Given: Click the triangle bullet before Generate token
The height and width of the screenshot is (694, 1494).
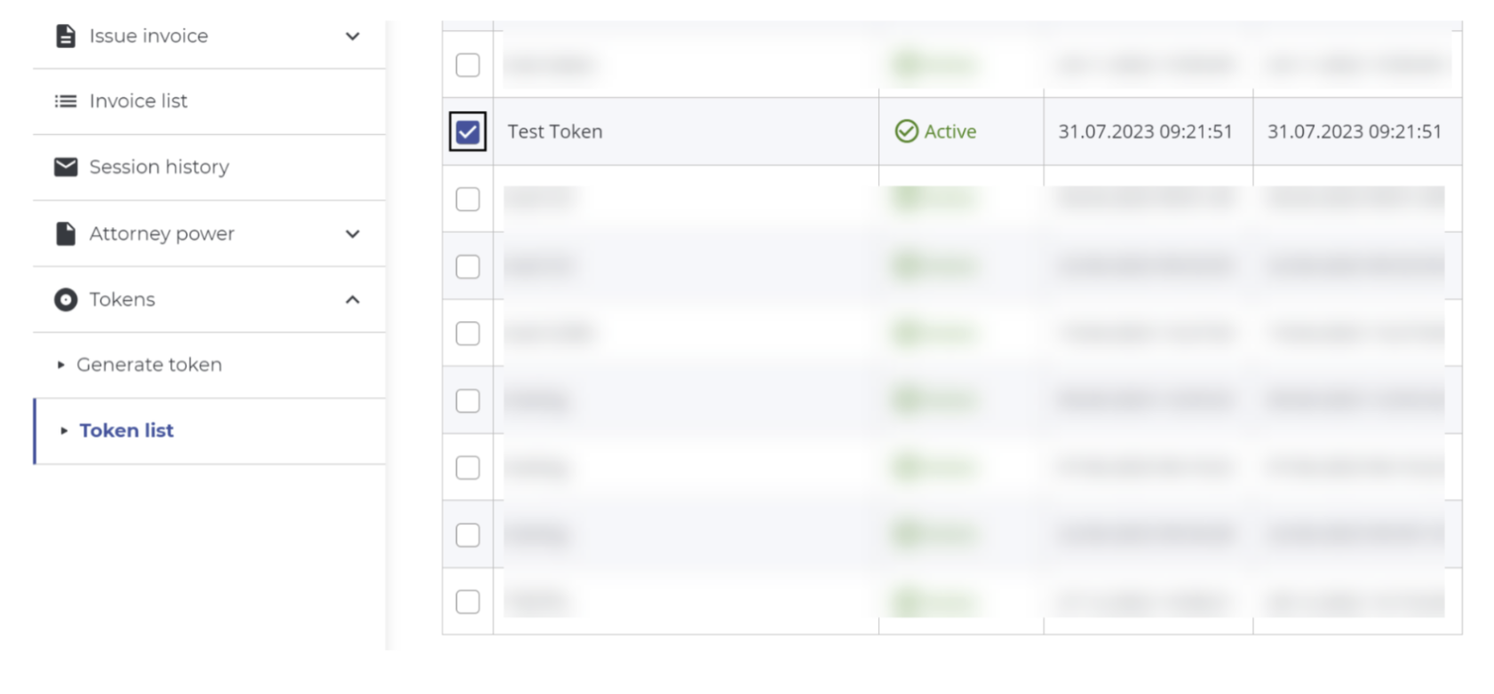Looking at the screenshot, I should [60, 365].
